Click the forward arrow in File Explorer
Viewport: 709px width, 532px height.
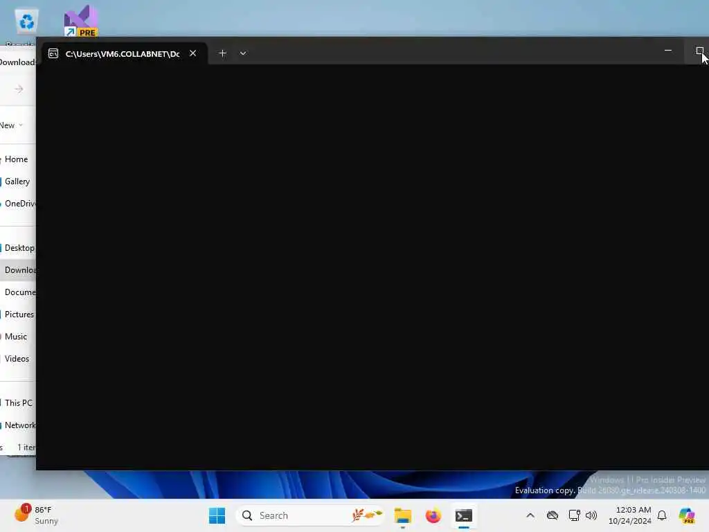19,89
